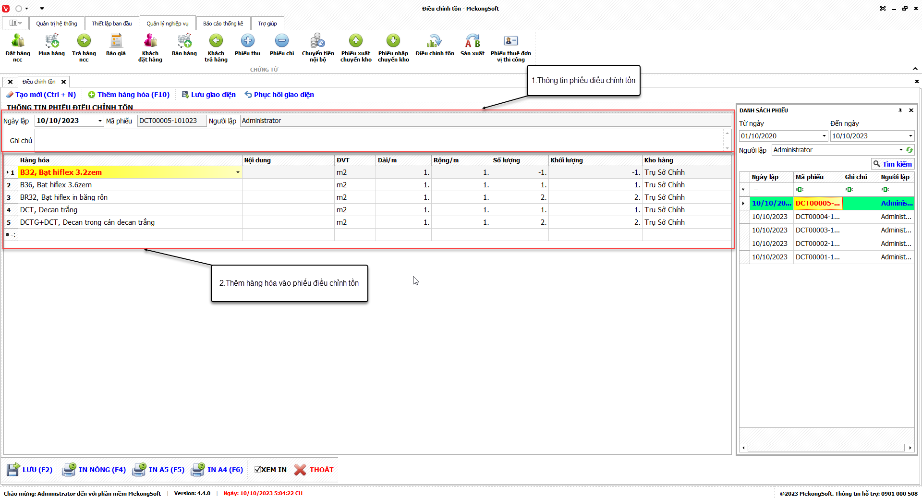Select voucher DCT00003 in the list

pyautogui.click(x=826, y=230)
